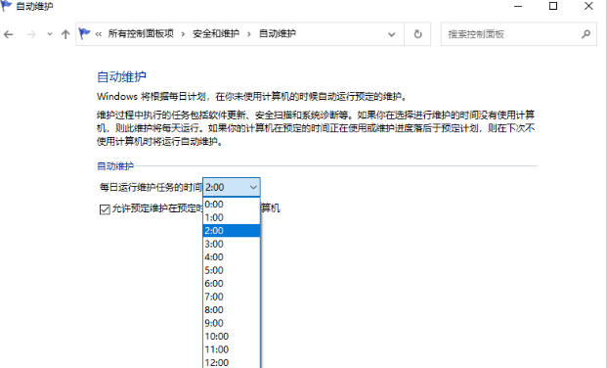Image resolution: width=607 pixels, height=368 pixels.
Task: Maximize the 自动维护 window
Action: click(x=553, y=6)
